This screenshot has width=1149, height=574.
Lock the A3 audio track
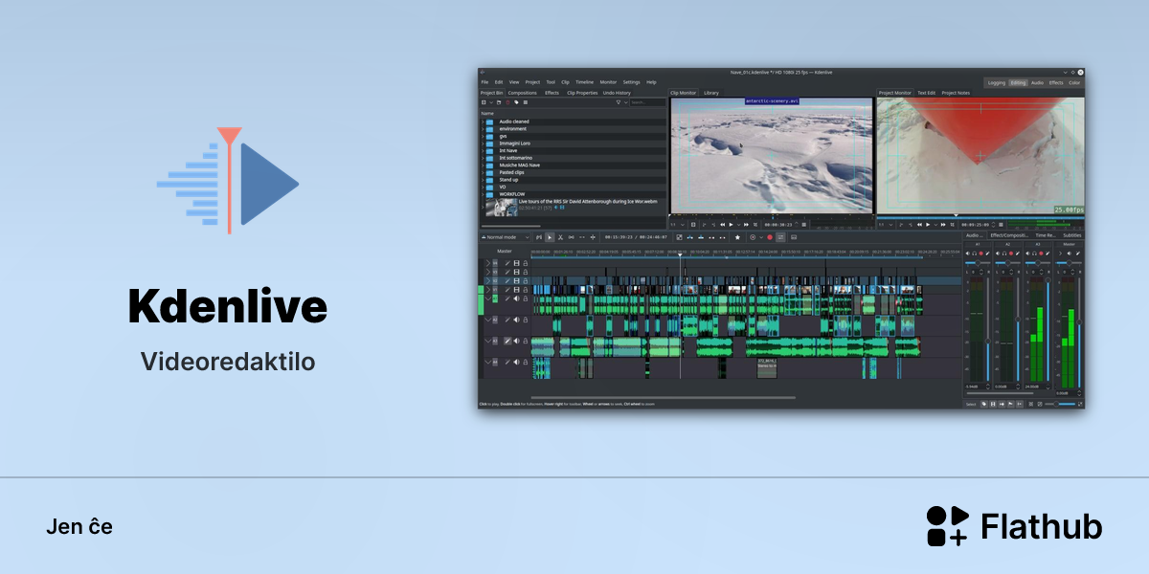point(525,341)
